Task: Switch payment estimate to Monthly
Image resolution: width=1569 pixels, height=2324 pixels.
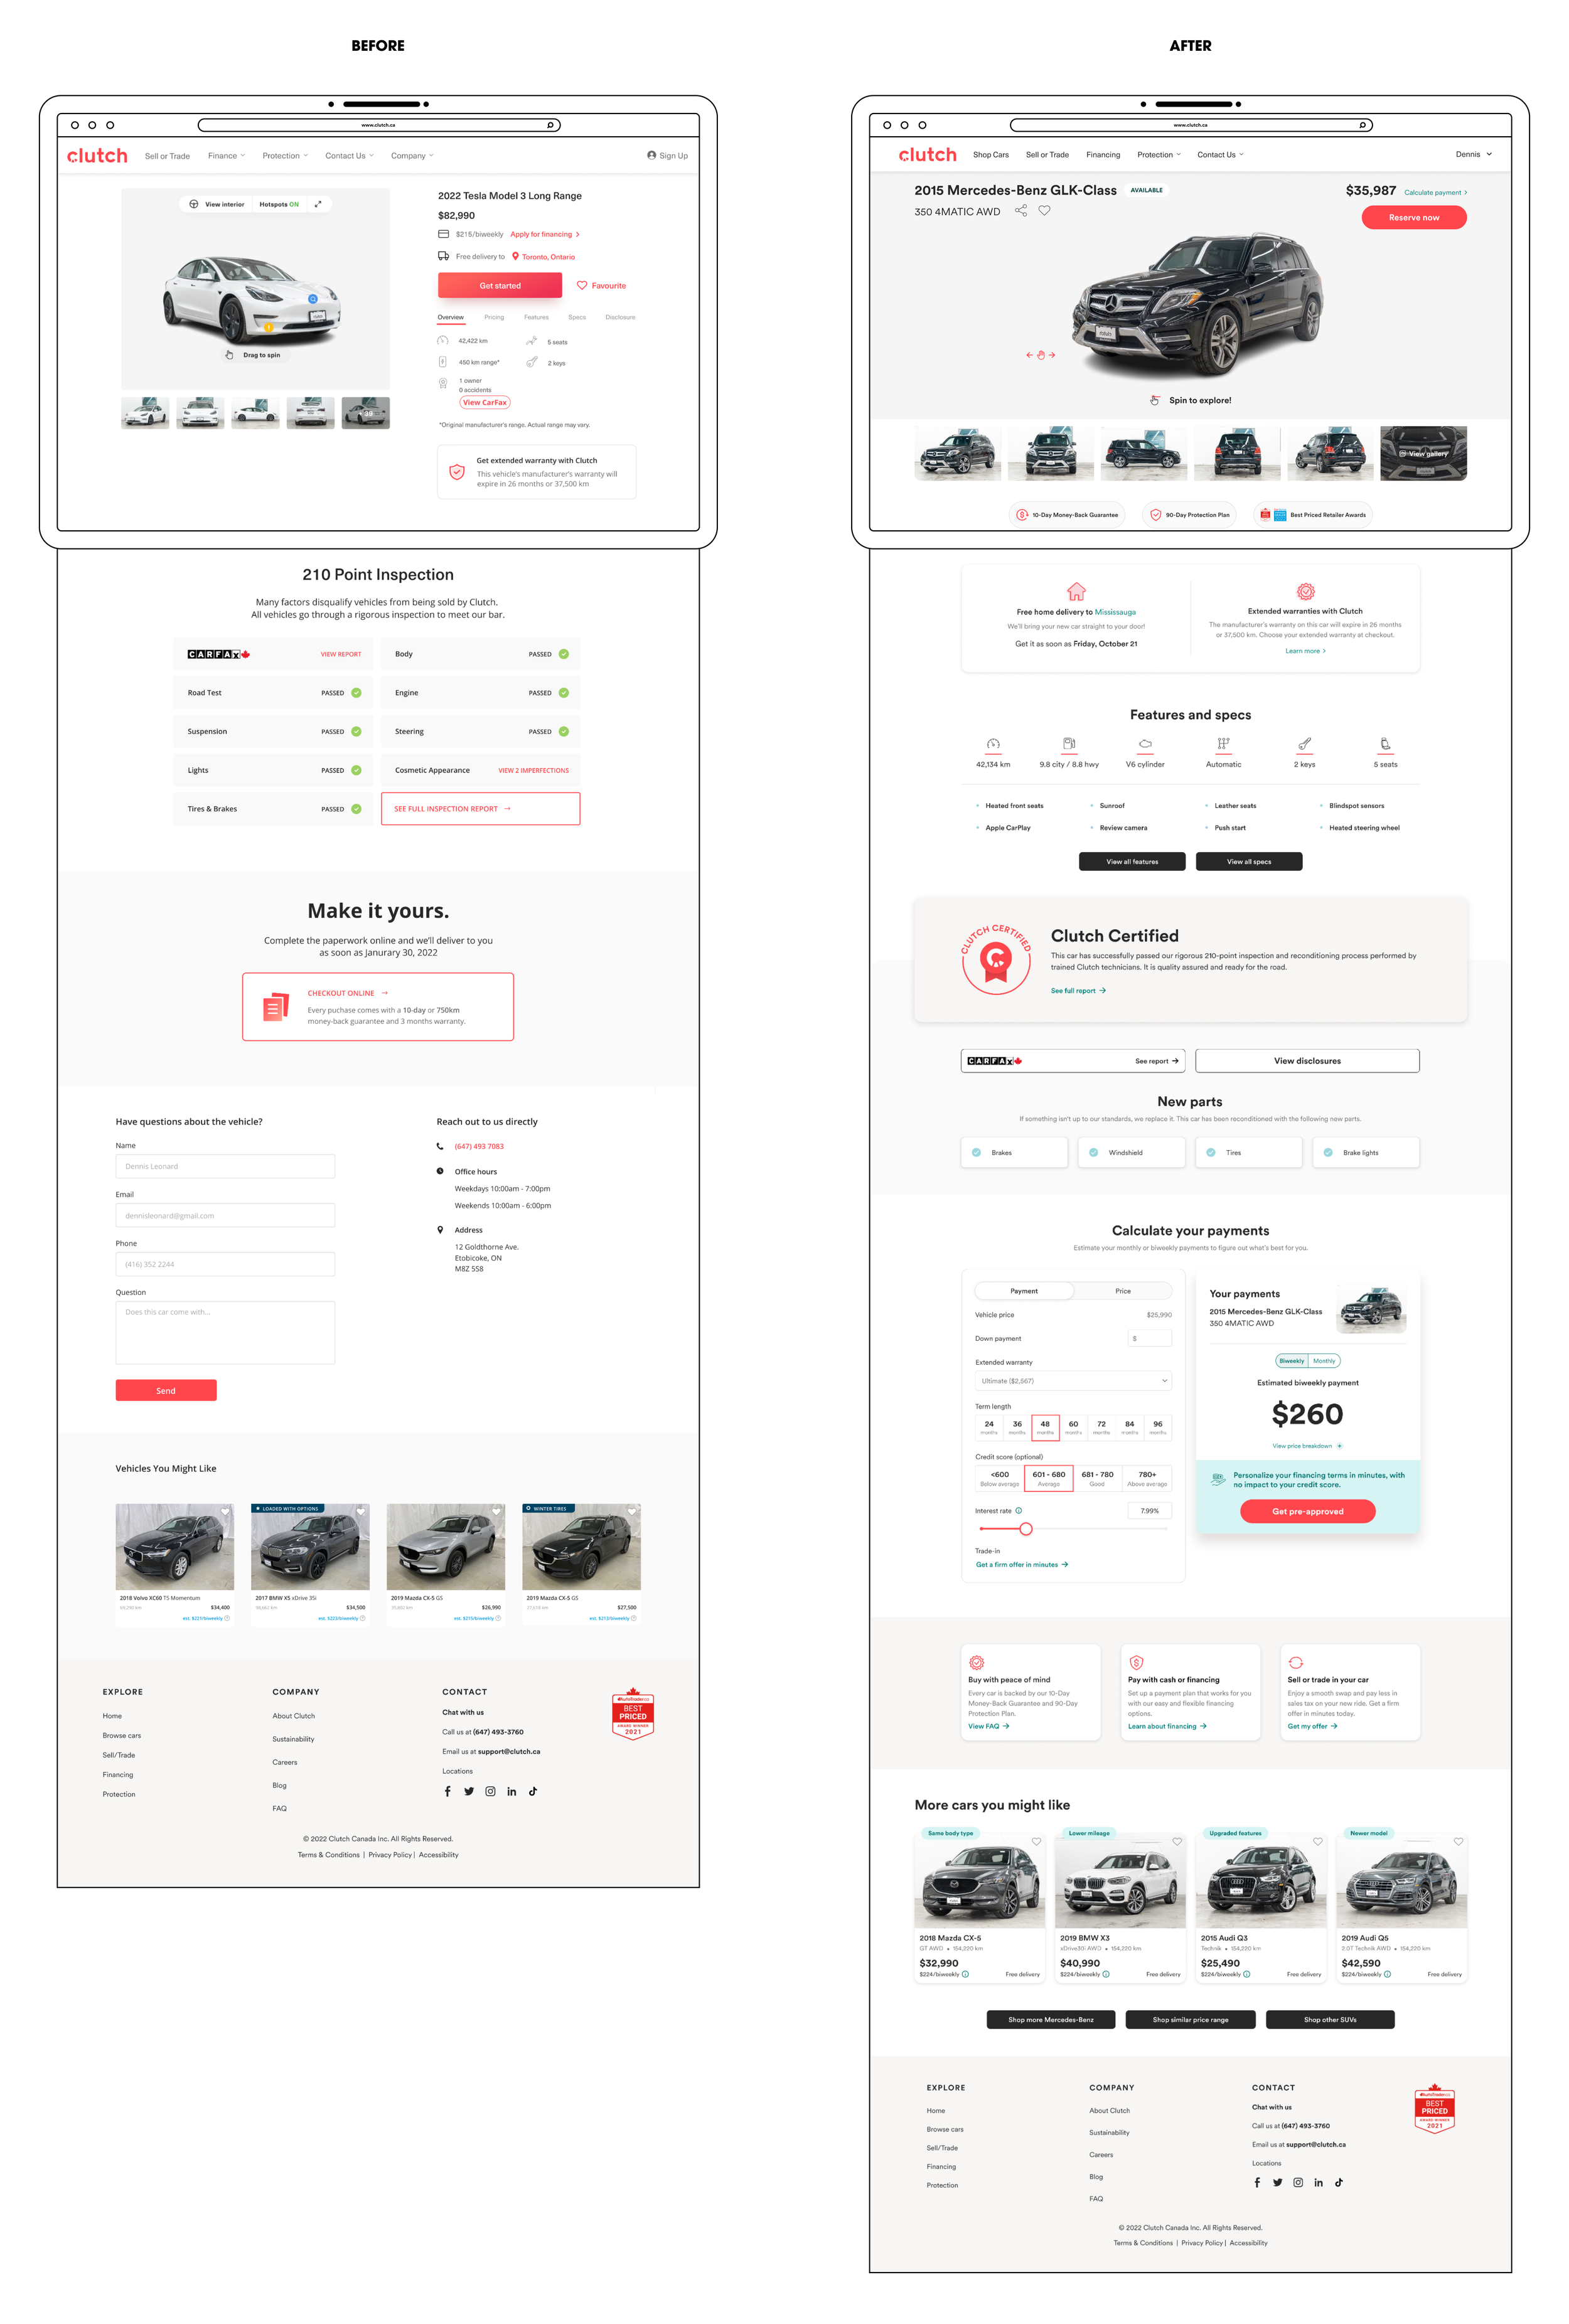Action: coord(1324,1361)
